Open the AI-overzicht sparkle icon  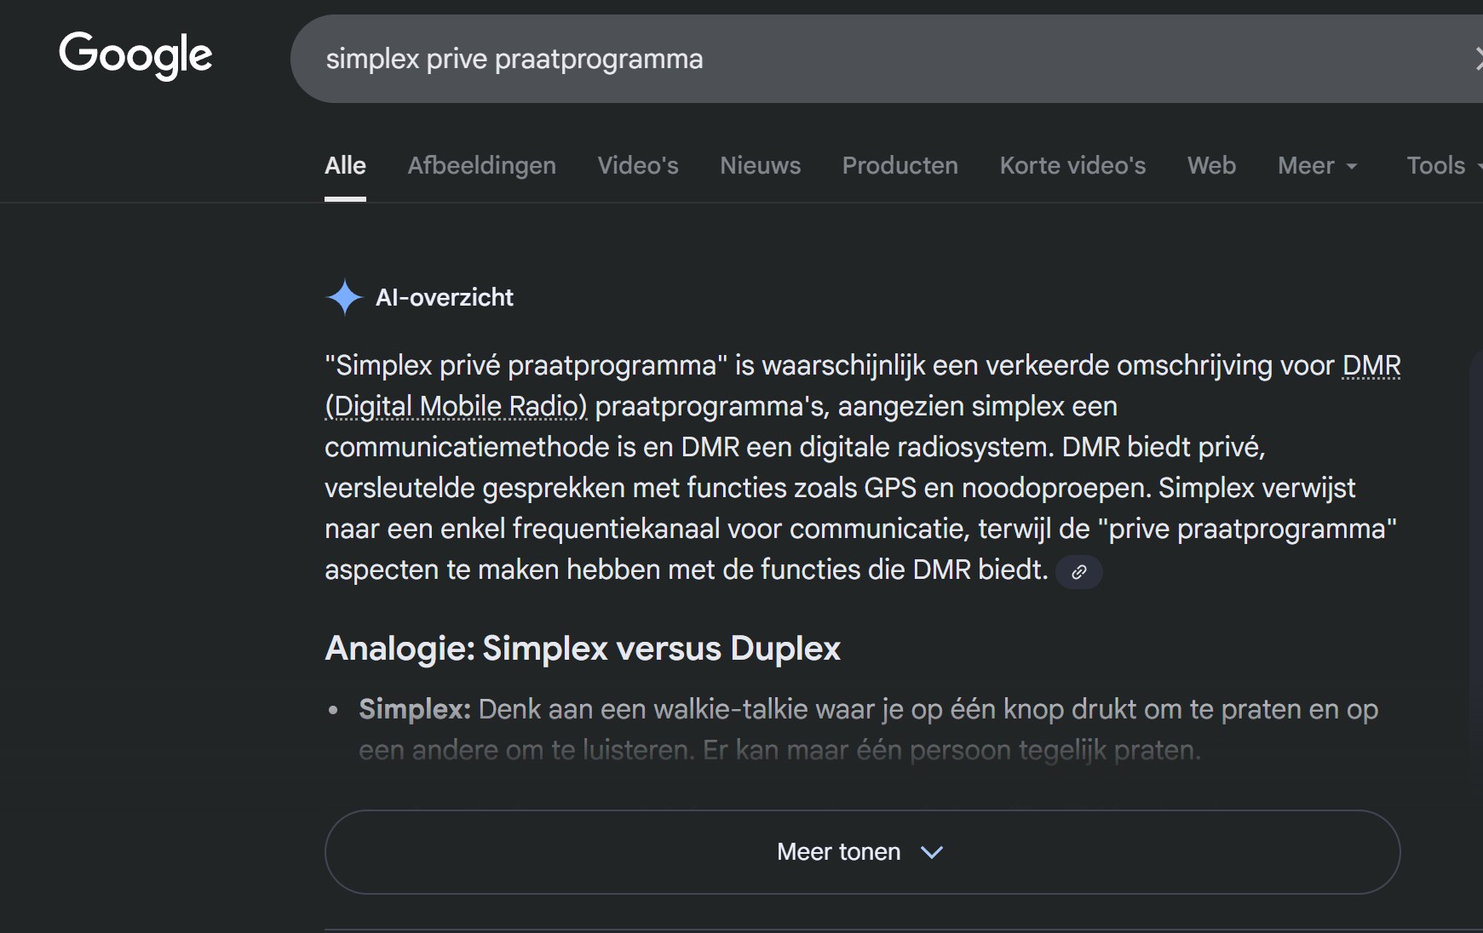click(x=344, y=298)
